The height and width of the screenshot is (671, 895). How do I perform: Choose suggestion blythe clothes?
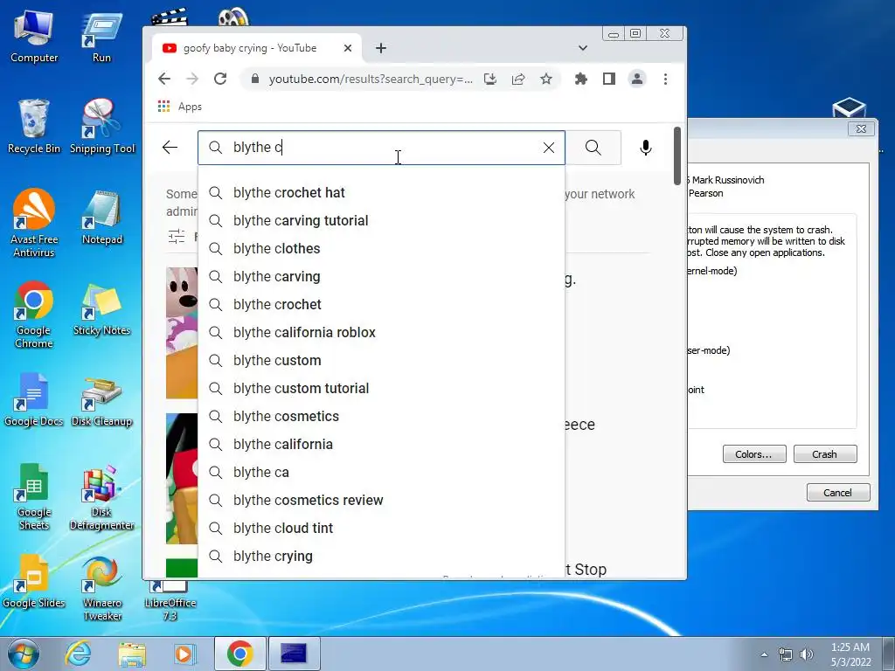381,249
